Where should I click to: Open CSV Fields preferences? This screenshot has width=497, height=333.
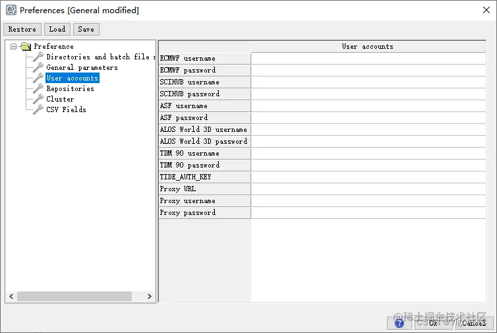click(x=66, y=109)
